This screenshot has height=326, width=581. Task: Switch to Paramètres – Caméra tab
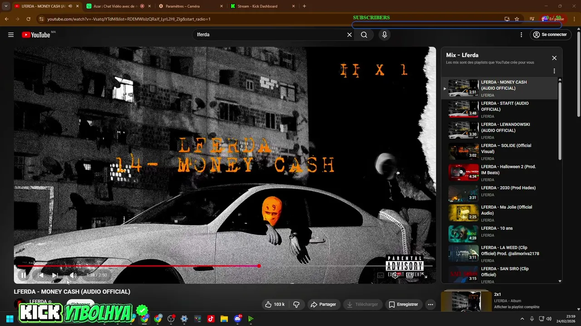click(191, 6)
